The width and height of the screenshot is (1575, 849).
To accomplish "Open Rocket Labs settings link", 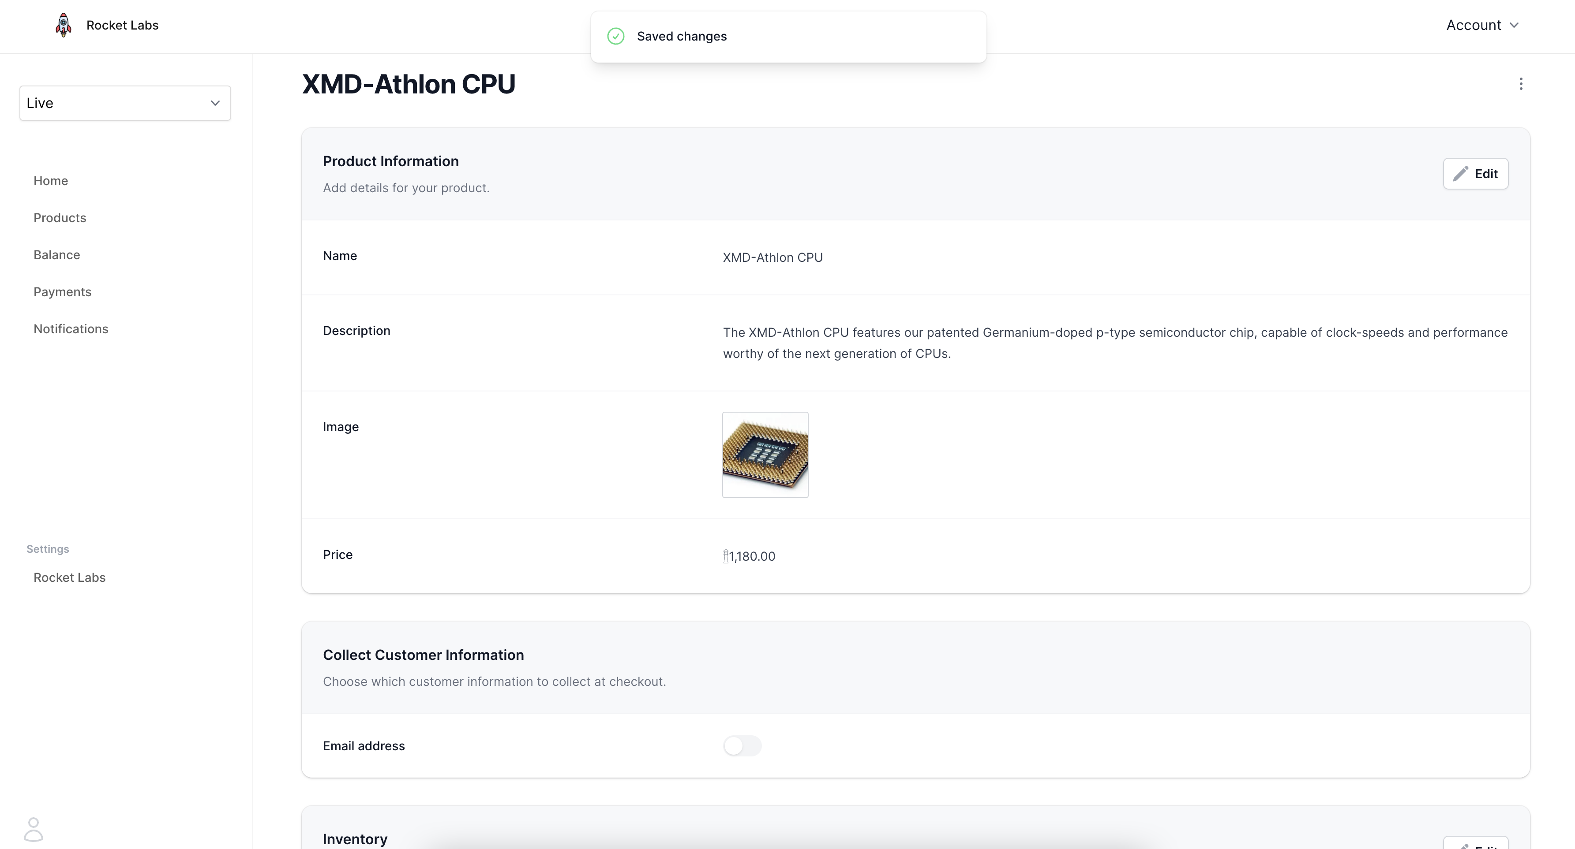I will coord(70,578).
